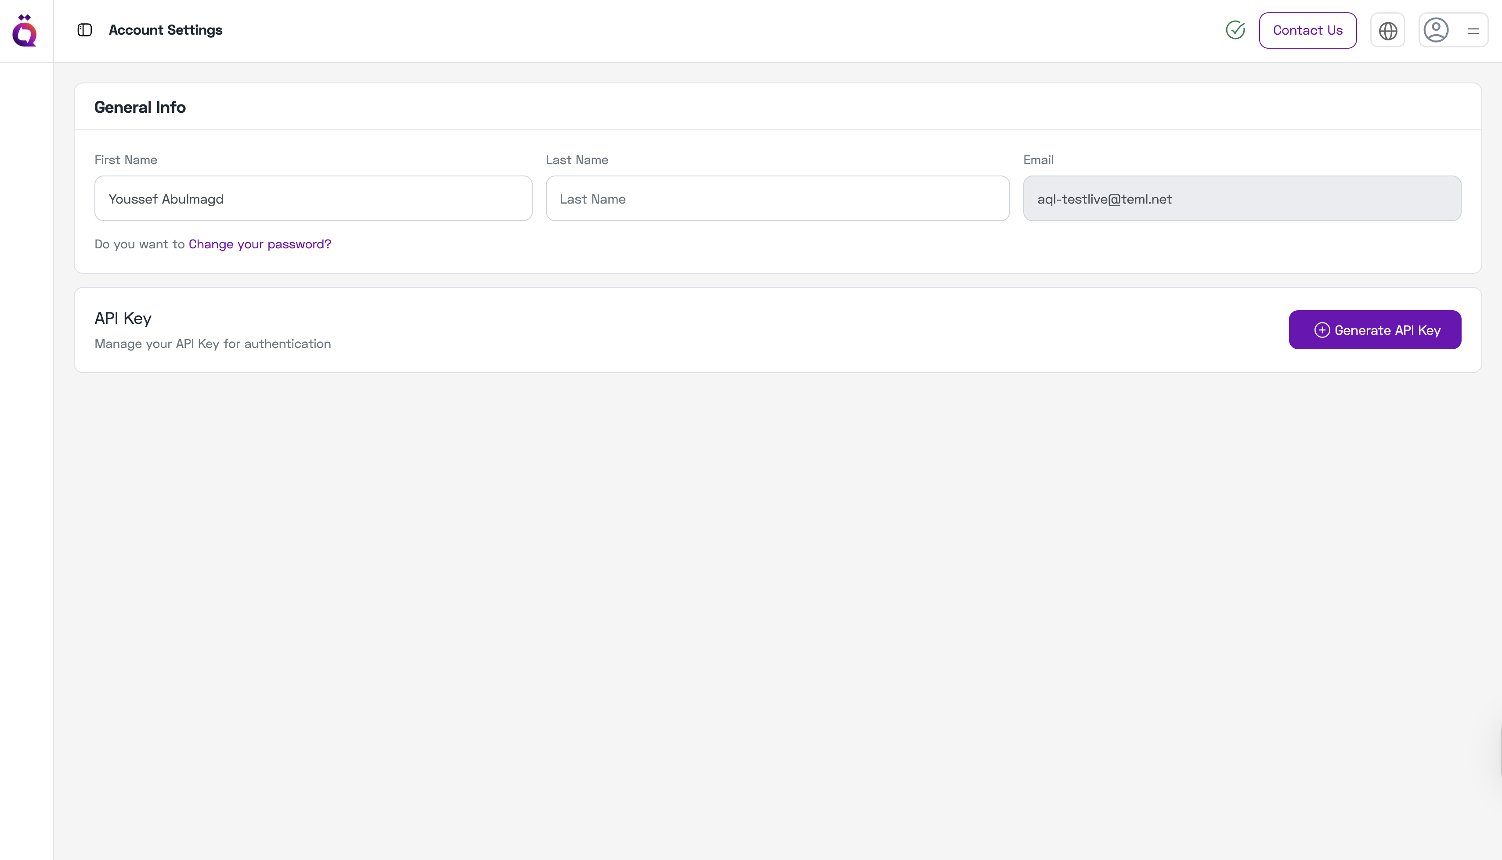Open the Change your password link
This screenshot has width=1502, height=860.
260,244
